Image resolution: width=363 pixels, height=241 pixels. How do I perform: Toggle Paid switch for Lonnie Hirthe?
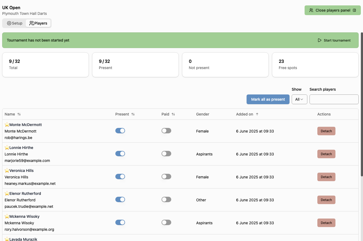(x=166, y=154)
